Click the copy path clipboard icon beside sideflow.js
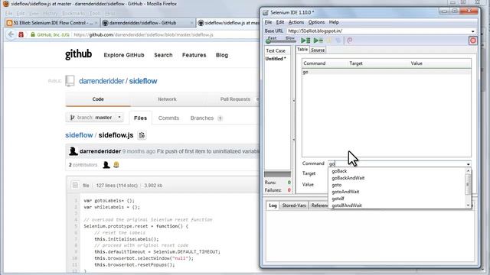This screenshot has width=490, height=275. pos(142,135)
